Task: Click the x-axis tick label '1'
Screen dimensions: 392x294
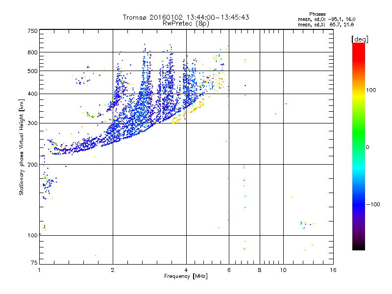Action: [x=39, y=270]
